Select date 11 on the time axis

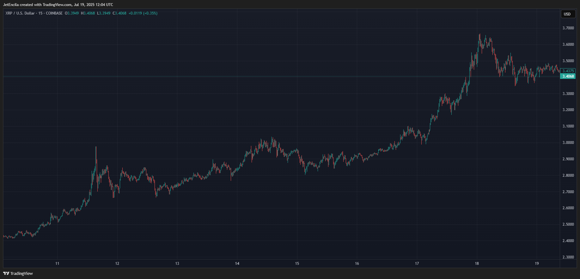[x=57, y=264]
